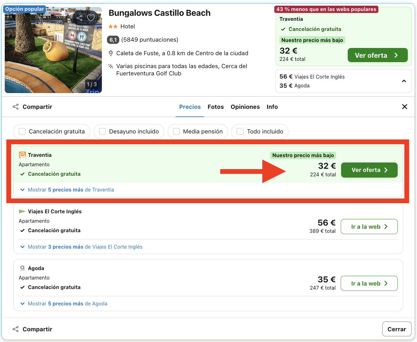The image size is (417, 342).
Task: Enable the Cancelación gratuita filter
Action: tap(22, 132)
